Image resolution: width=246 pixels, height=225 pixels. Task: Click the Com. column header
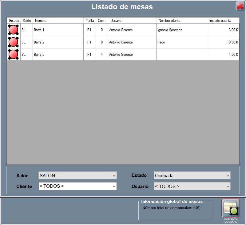point(102,21)
